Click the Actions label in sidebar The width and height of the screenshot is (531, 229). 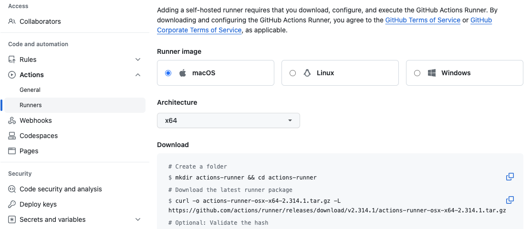(x=31, y=75)
